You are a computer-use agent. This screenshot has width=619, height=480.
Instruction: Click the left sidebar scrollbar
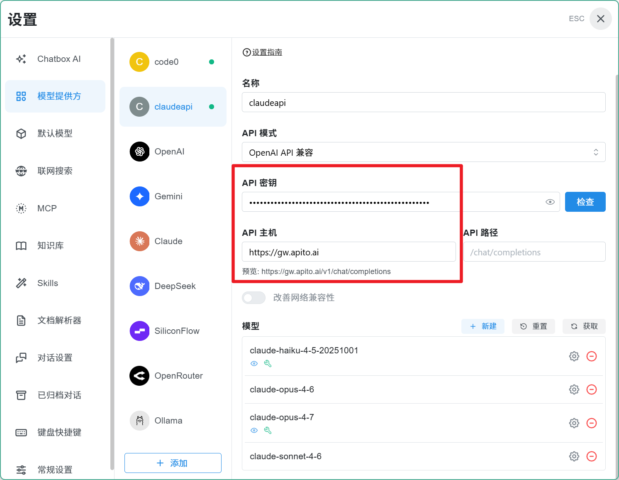[112, 254]
